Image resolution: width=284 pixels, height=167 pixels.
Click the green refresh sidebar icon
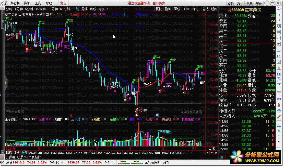click(x=279, y=130)
